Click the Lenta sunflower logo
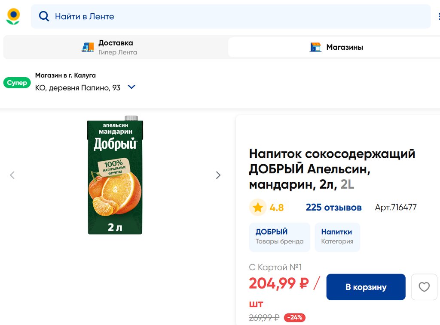 13,16
